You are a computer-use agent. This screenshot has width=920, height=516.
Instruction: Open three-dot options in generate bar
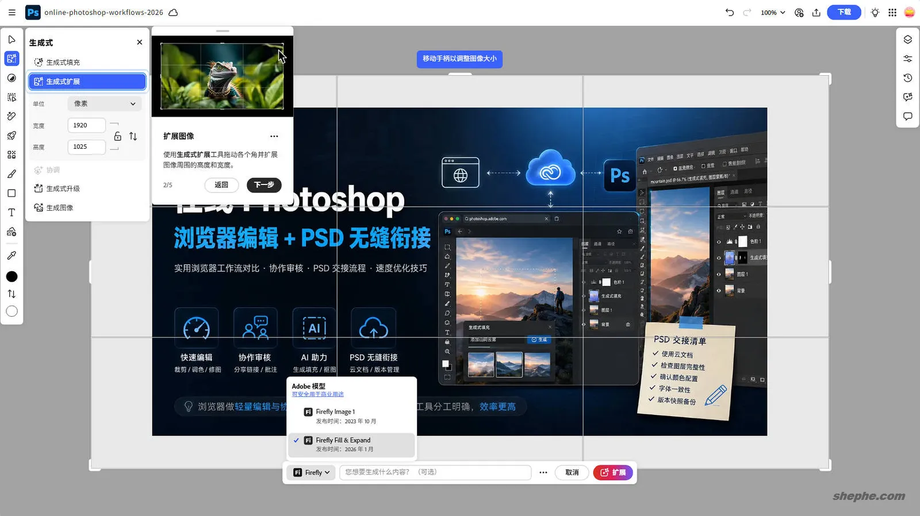[x=543, y=472]
